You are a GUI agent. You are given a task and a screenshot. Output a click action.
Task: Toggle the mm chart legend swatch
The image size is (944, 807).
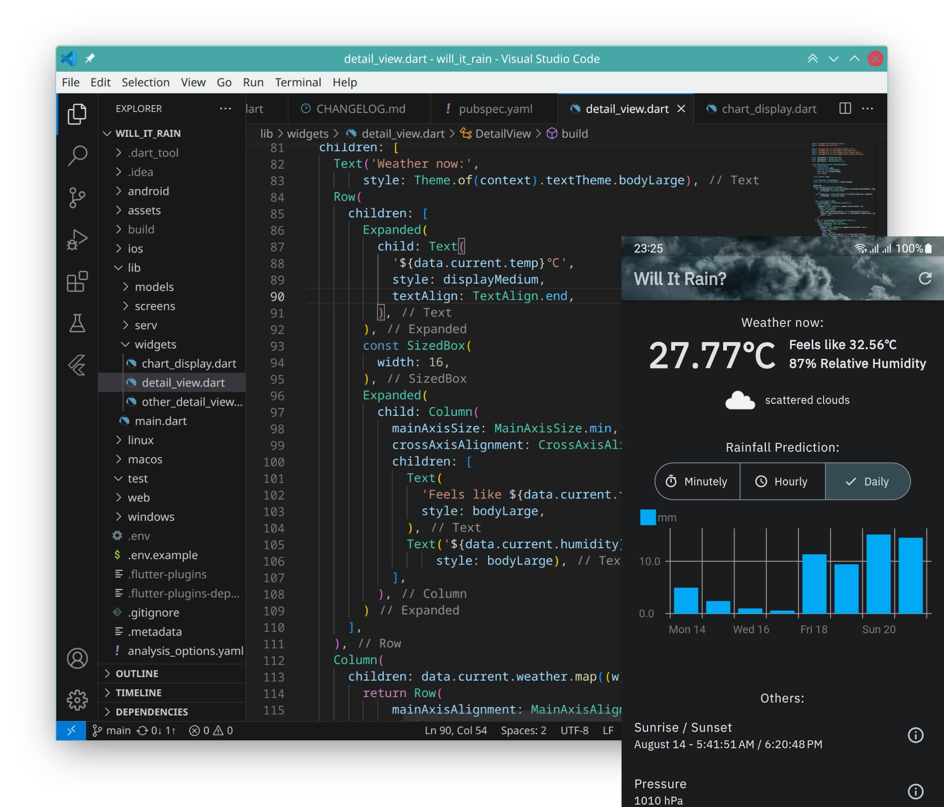pos(648,517)
